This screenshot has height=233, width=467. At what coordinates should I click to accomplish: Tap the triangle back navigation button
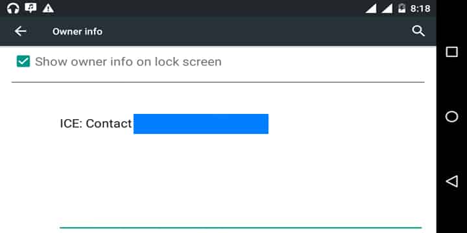(x=452, y=181)
